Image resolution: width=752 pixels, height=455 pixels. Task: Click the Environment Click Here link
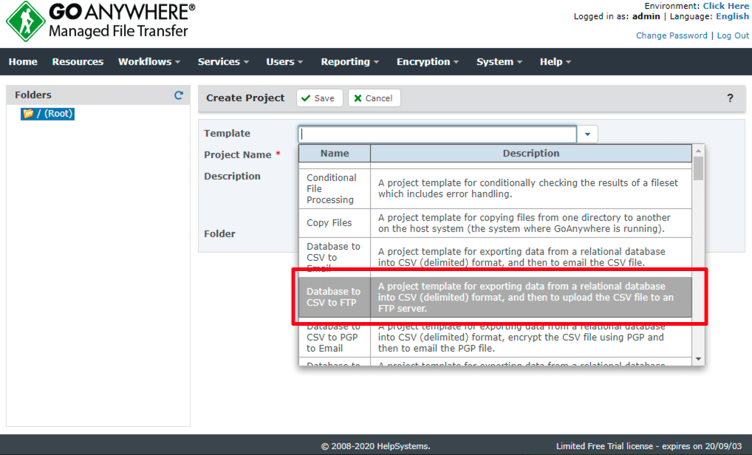click(x=725, y=6)
